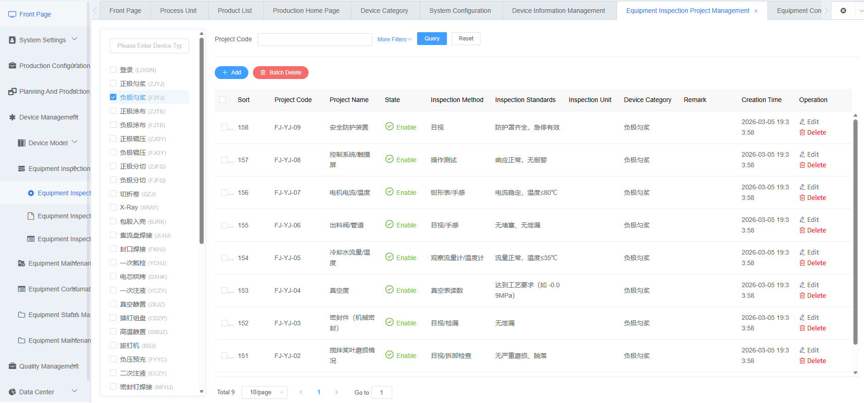Switch to Production Home Page tab

[306, 11]
